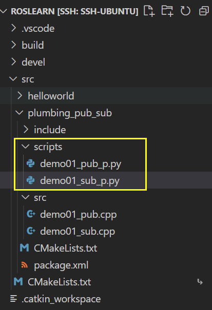Open the .catkin_workspace file

click(61, 299)
